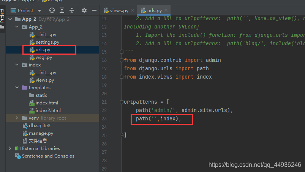
Task: Select db.sqlite3 file
Action: pyautogui.click(x=40, y=126)
